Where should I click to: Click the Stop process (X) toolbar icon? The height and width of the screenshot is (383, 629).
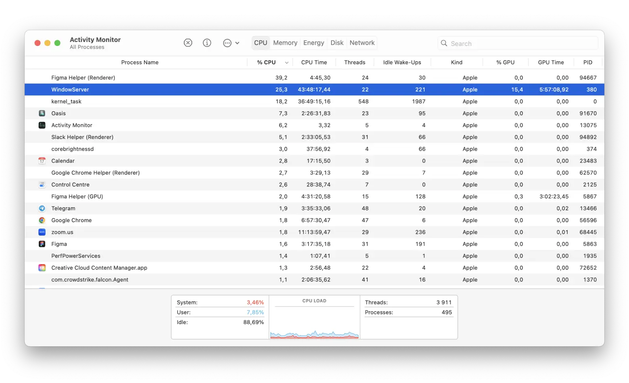[188, 43]
